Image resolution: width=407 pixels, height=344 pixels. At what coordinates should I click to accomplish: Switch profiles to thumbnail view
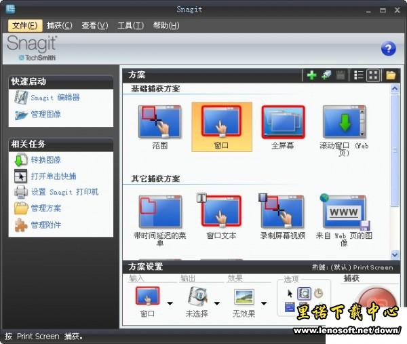pos(373,75)
